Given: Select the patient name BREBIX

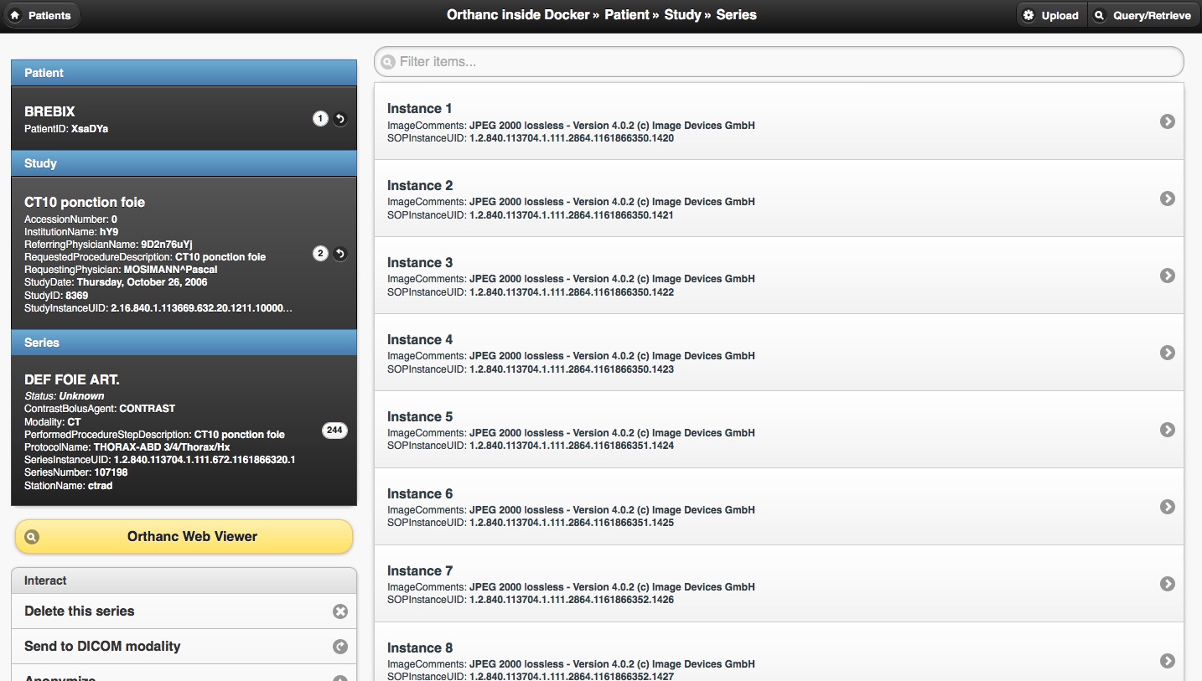Looking at the screenshot, I should coord(49,111).
